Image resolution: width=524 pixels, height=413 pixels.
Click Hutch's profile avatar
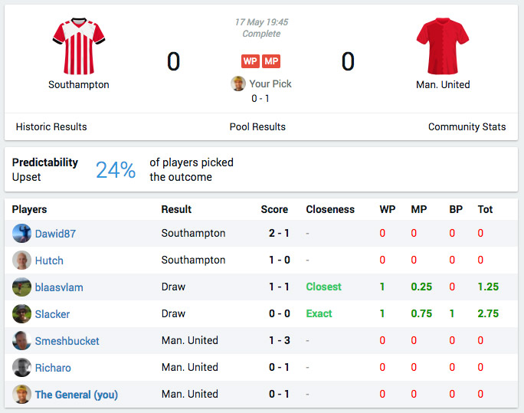coord(21,260)
